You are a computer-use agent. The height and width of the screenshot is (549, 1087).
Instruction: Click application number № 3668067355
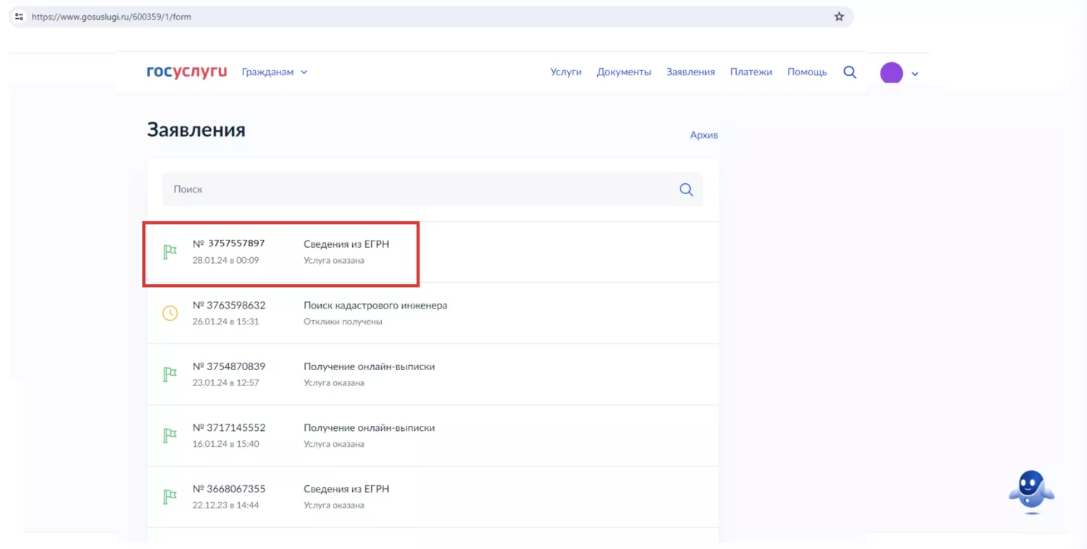tap(229, 489)
